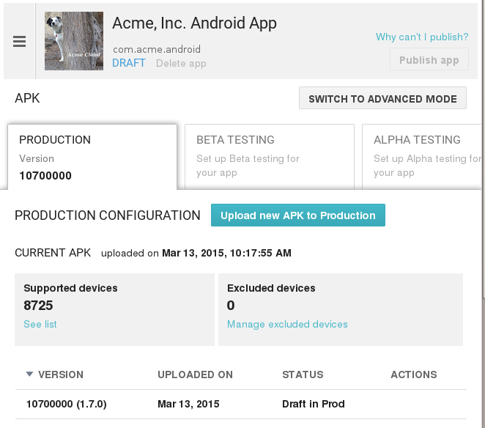This screenshot has height=428, width=485.
Task: Click the DRAFT status link
Action: (x=129, y=64)
